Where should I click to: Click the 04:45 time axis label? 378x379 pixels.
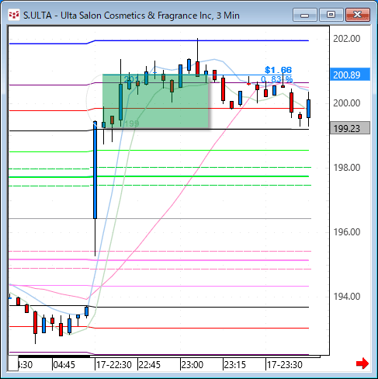(64, 365)
